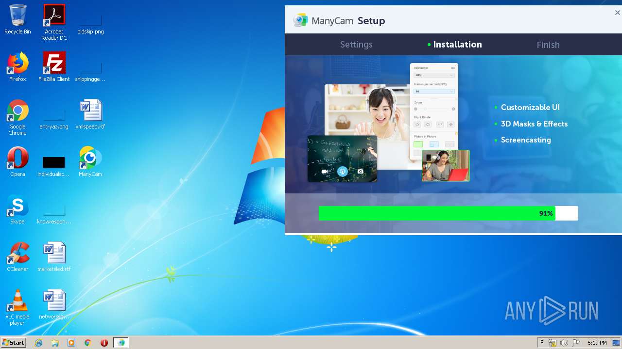
Task: Open Google Chrome desktop shortcut
Action: pyautogui.click(x=17, y=117)
